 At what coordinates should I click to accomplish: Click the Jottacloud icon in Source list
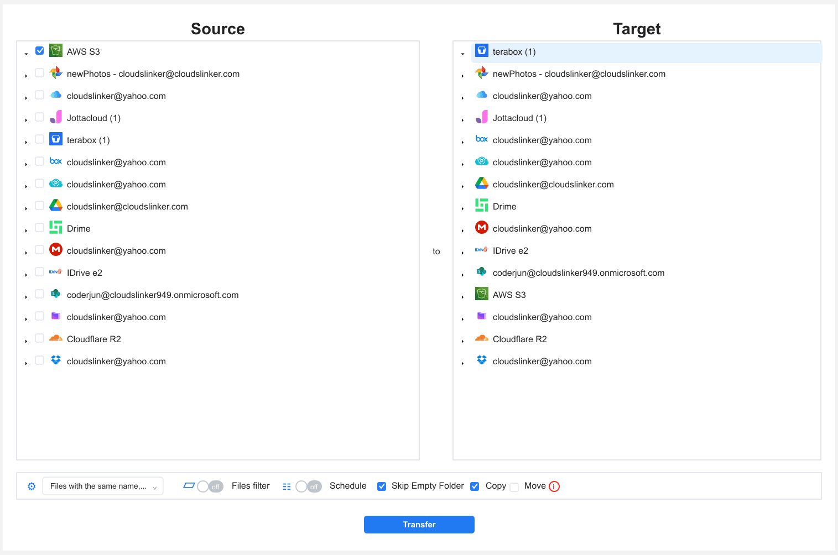[56, 117]
